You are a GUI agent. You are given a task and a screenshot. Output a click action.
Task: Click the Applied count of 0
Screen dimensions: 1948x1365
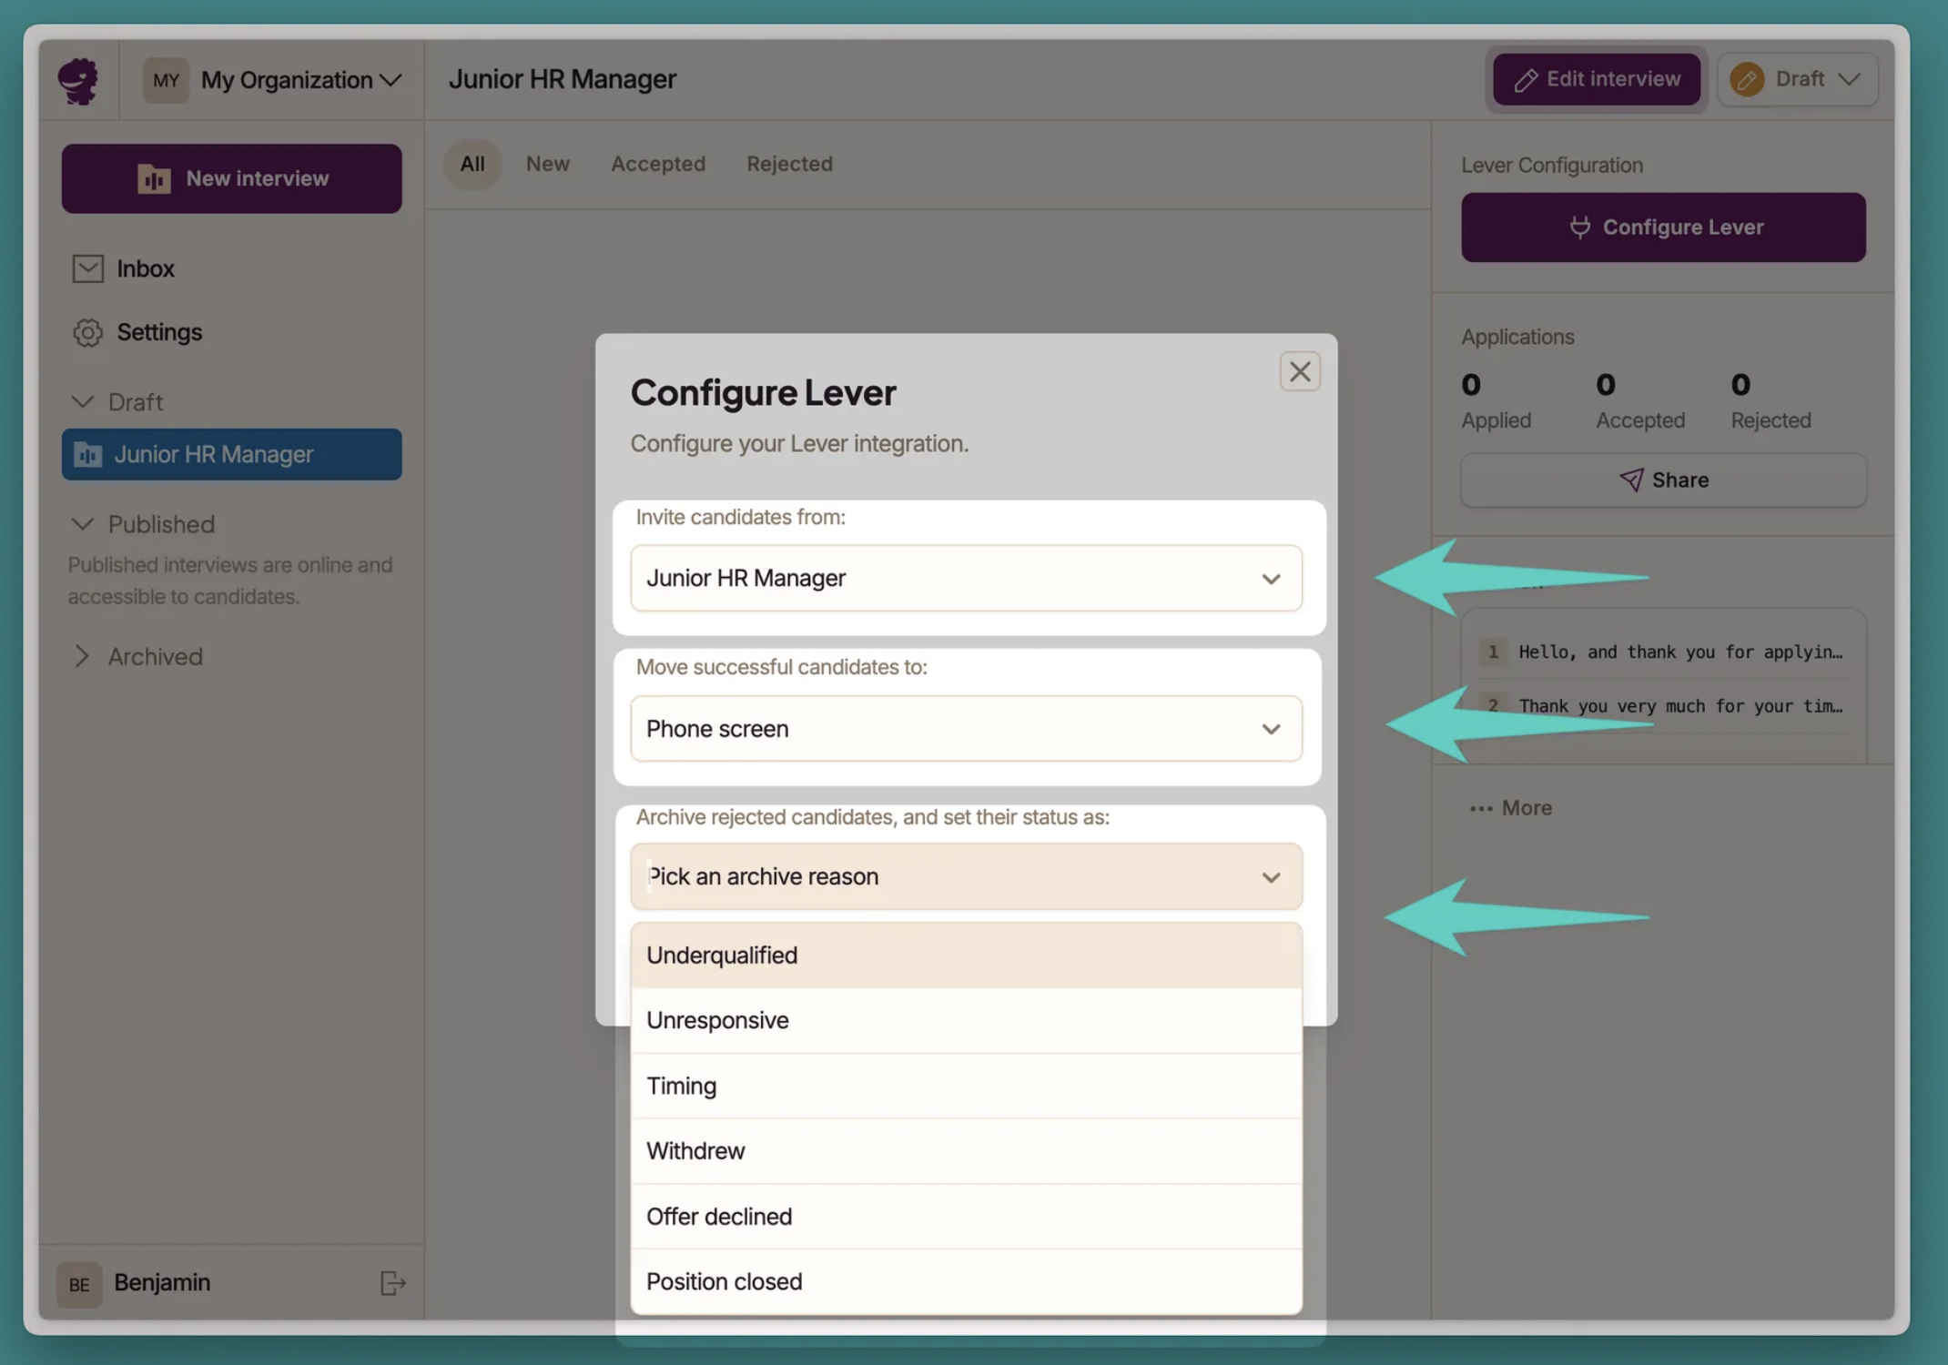(x=1471, y=385)
